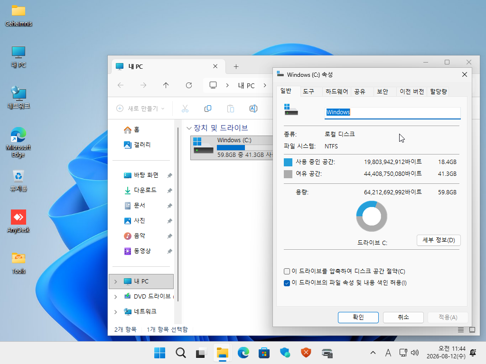Click the Rename icon in Explorer toolbar

pyautogui.click(x=253, y=109)
